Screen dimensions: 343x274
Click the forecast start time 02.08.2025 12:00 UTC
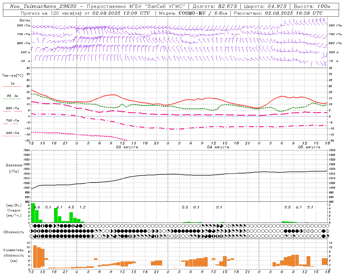point(121,13)
